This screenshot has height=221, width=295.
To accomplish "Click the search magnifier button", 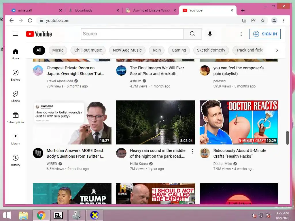I will 192,34.
